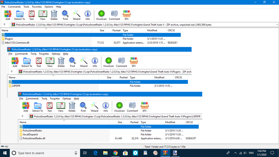
Task: Show hidden system tray icons
Action: (235, 153)
